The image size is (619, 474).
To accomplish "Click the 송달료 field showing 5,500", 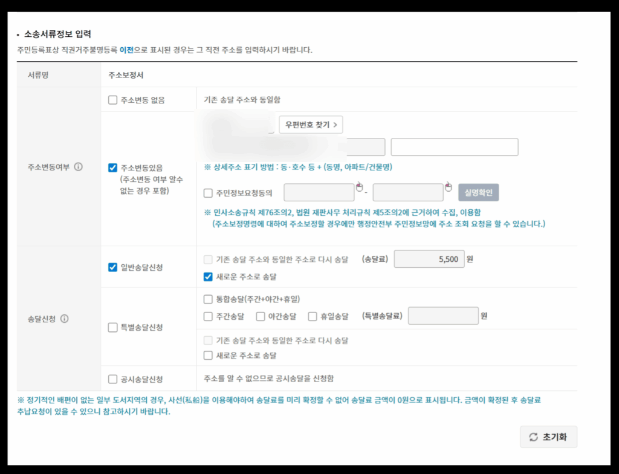I will coord(429,259).
